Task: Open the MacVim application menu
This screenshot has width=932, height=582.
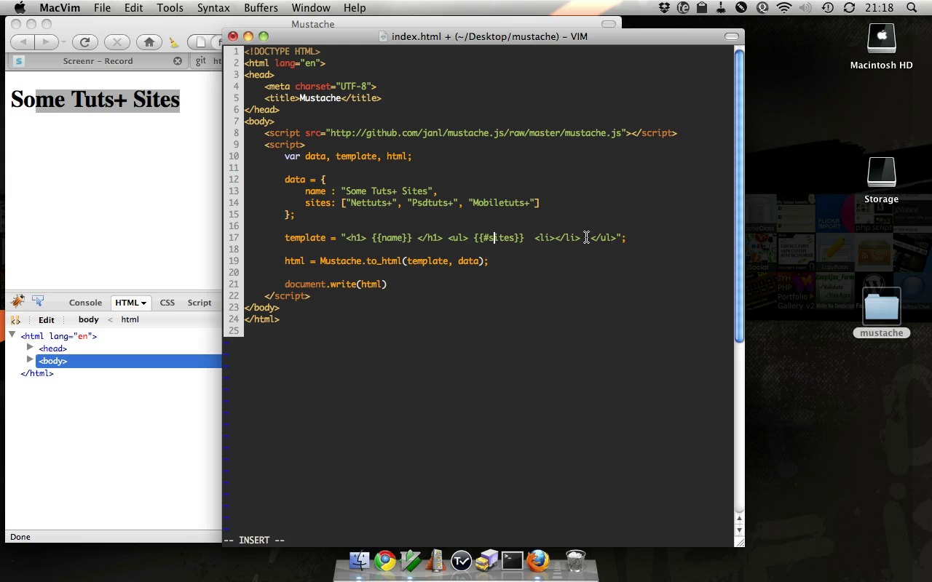Action: [60, 7]
